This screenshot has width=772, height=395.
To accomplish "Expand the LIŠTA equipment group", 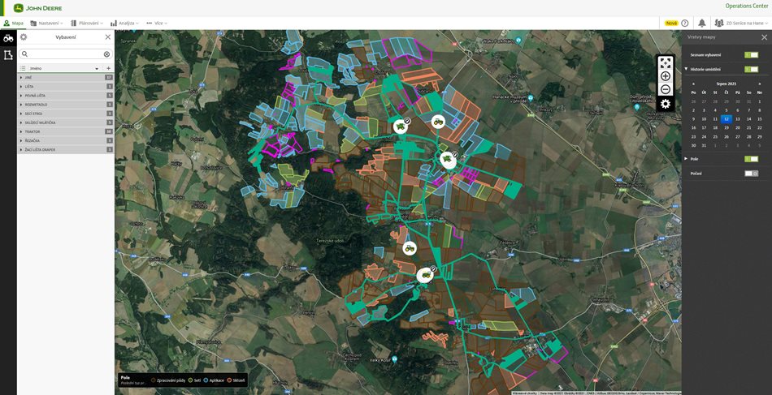I will [x=66, y=87].
